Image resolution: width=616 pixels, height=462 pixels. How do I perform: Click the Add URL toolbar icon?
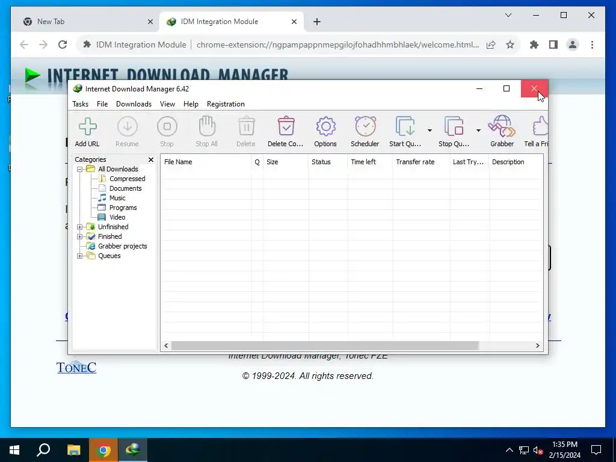87,126
